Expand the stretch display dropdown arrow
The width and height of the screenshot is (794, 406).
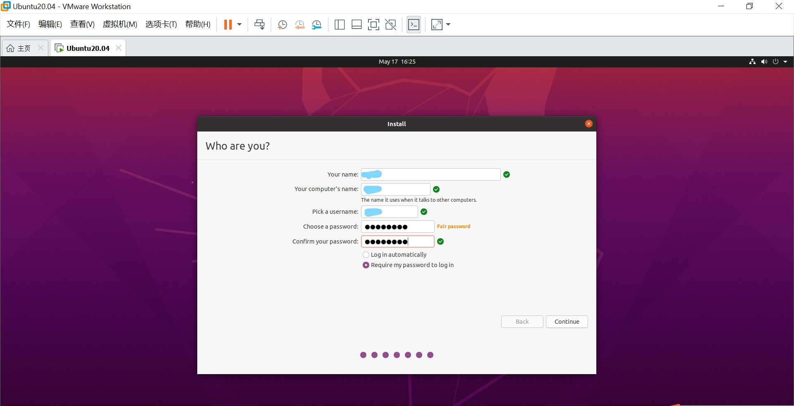coord(448,24)
